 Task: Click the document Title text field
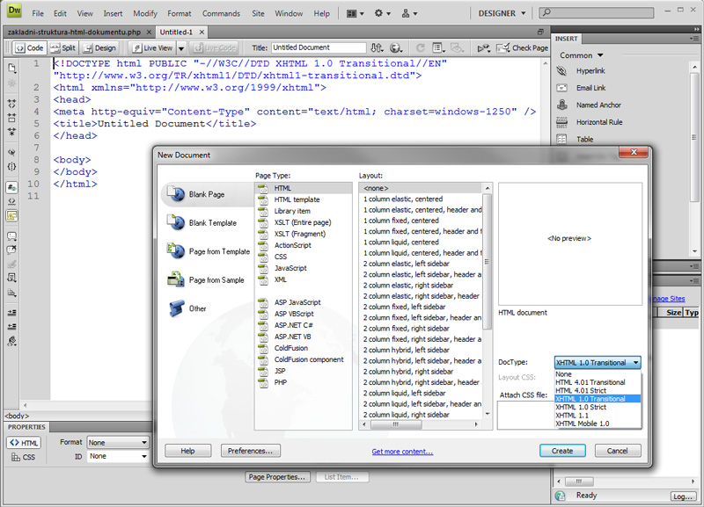coord(318,48)
